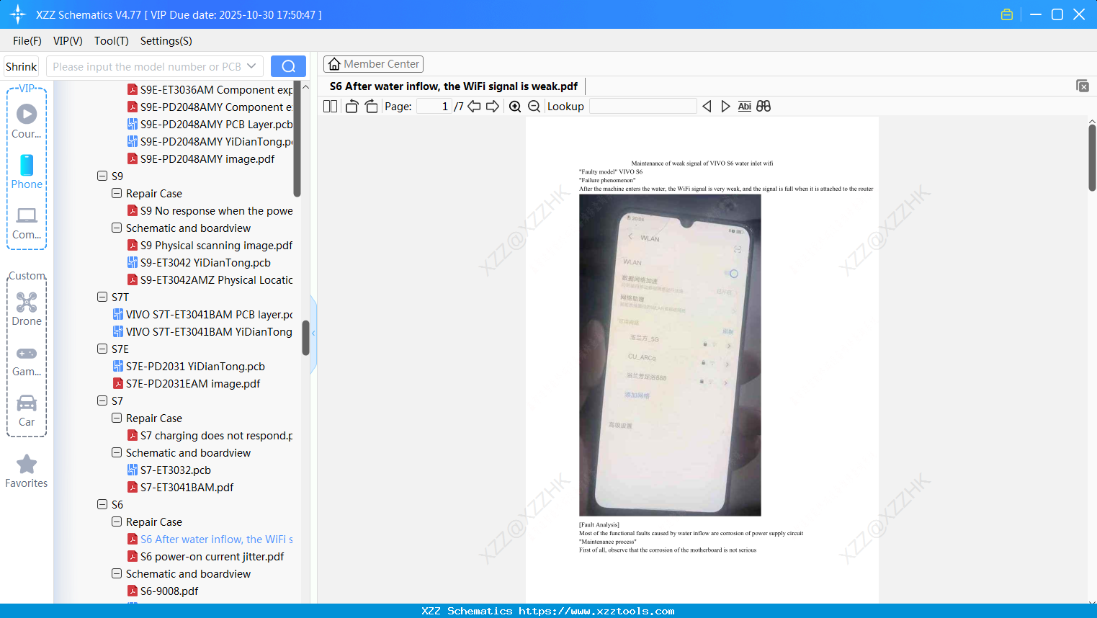Click the blue model search icon
Viewport: 1097px width, 618px height.
[x=288, y=66]
